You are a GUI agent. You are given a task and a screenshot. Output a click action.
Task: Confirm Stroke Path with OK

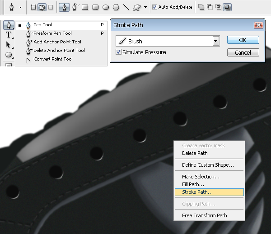(x=243, y=40)
